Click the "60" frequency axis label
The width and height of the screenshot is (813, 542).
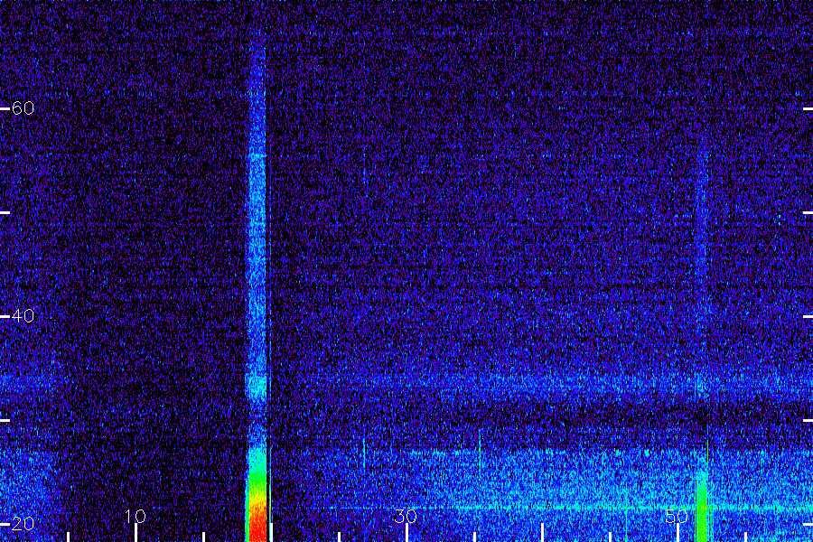pos(23,107)
